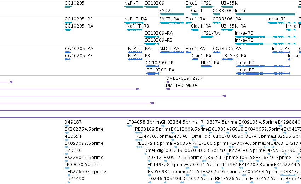Image resolution: width=301 pixels, height=184 pixels.
Task: Click the CG10209-PB protein label
Action: point(160,63)
